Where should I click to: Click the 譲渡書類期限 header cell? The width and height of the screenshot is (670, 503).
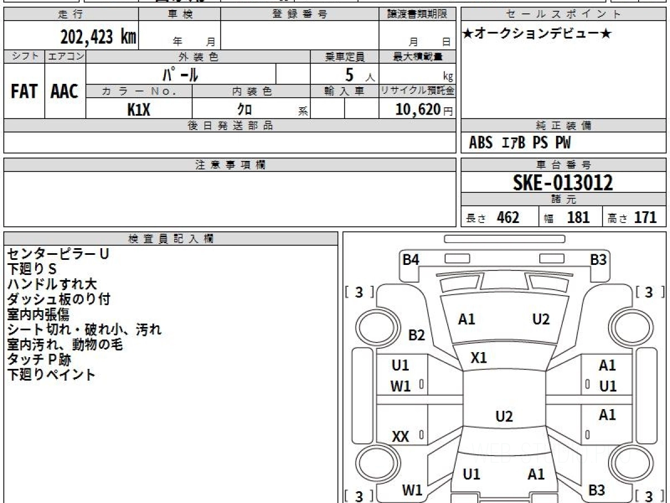[x=417, y=15]
